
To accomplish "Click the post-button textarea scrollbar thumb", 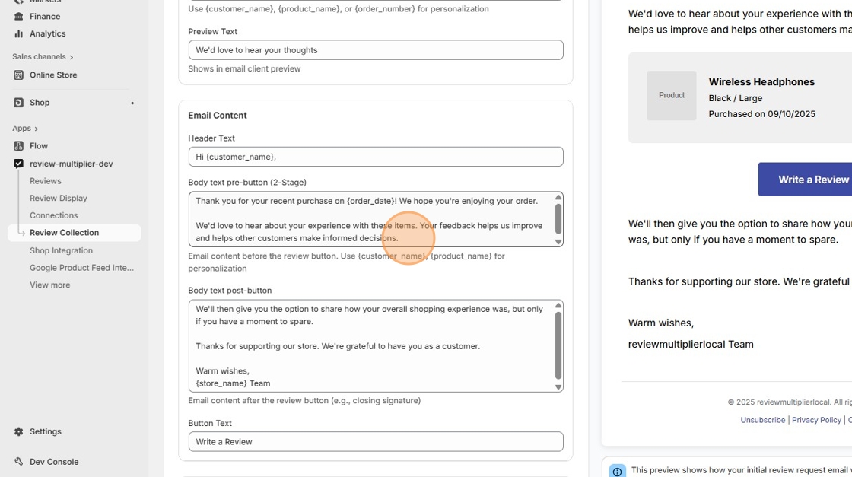I will pyautogui.click(x=558, y=345).
